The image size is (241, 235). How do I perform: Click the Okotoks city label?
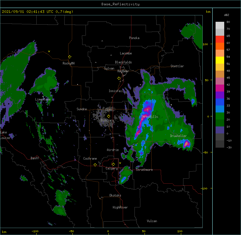(x=115, y=195)
